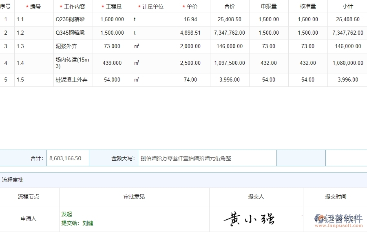Click the 发起 approval opinion text
367x232 pixels.
click(x=66, y=214)
